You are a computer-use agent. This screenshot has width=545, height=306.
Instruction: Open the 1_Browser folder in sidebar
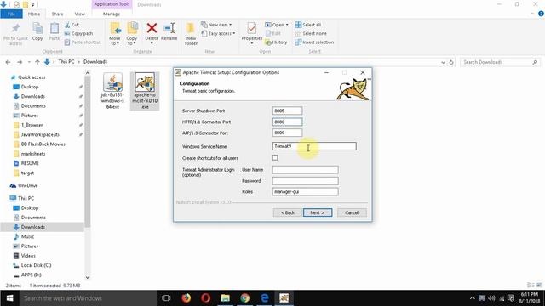coord(32,125)
